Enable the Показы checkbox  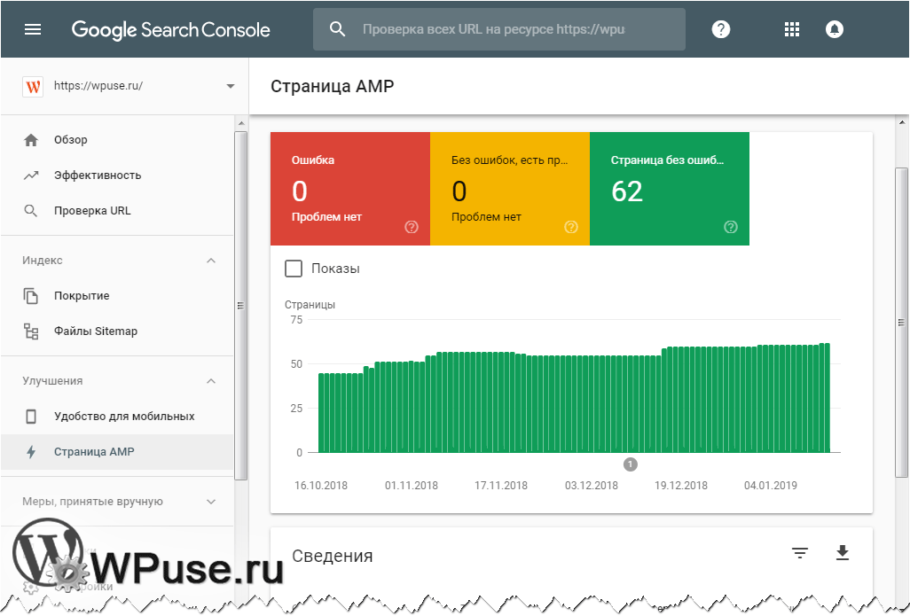pos(294,269)
